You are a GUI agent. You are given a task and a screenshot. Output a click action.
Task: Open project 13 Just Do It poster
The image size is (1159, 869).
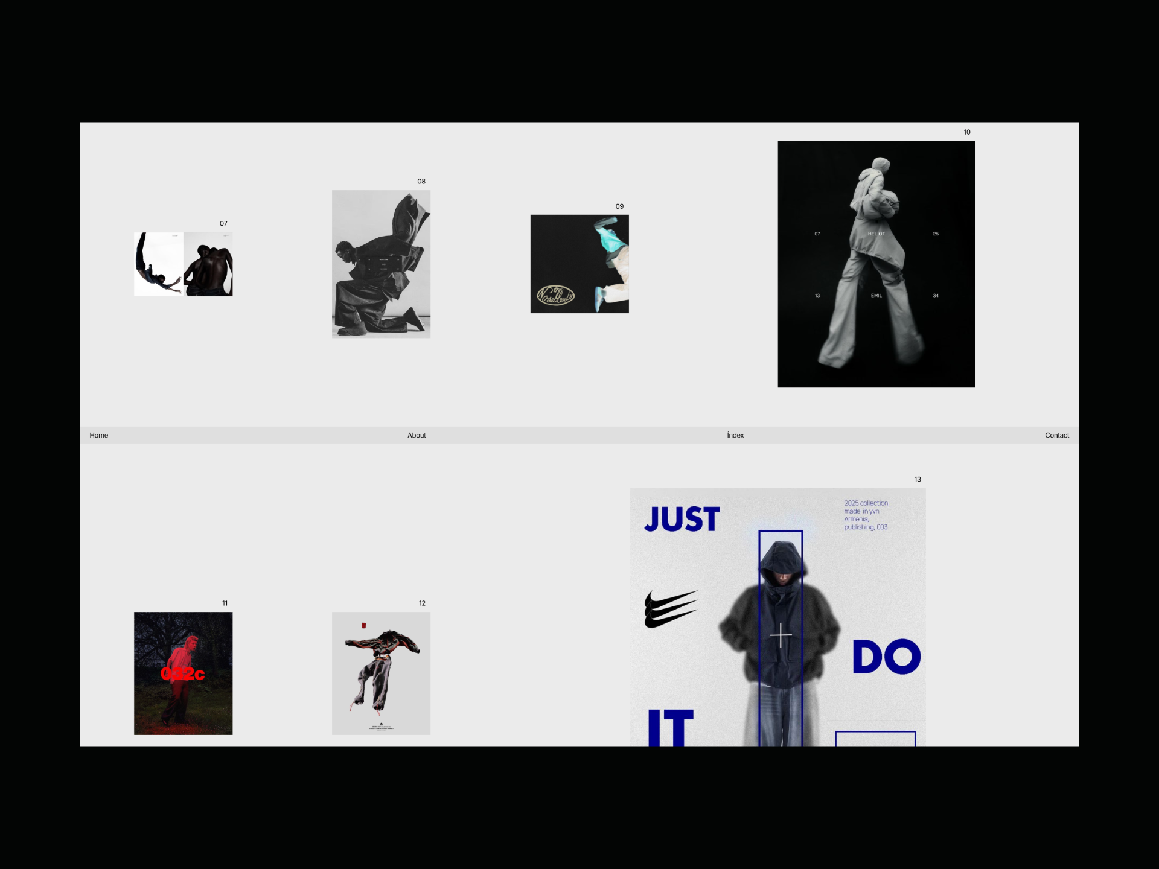777,617
